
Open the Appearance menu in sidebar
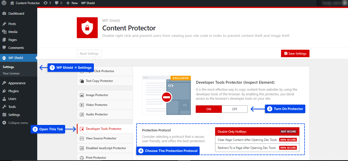tap(17, 83)
